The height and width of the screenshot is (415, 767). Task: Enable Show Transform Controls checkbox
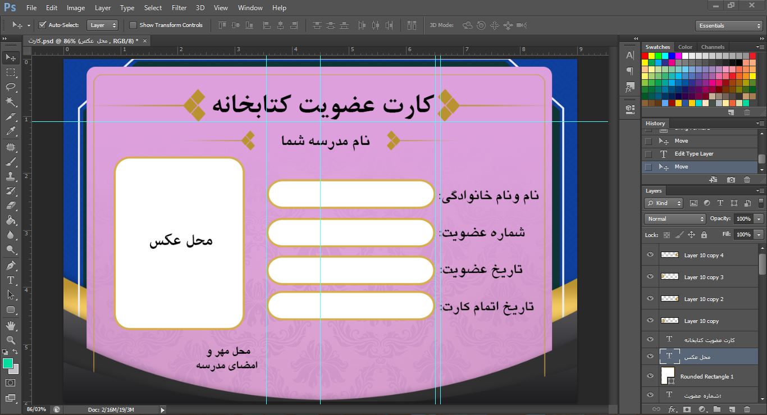pyautogui.click(x=133, y=25)
